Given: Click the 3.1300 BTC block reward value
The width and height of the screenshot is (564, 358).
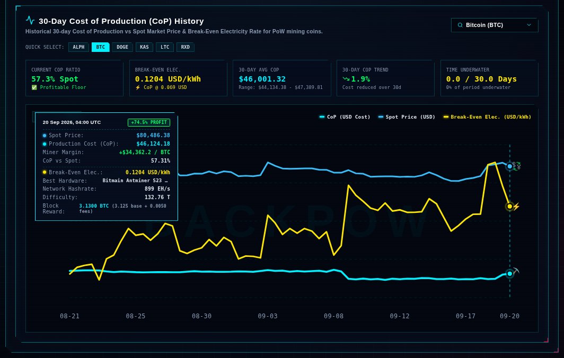Looking at the screenshot, I should [x=94, y=206].
